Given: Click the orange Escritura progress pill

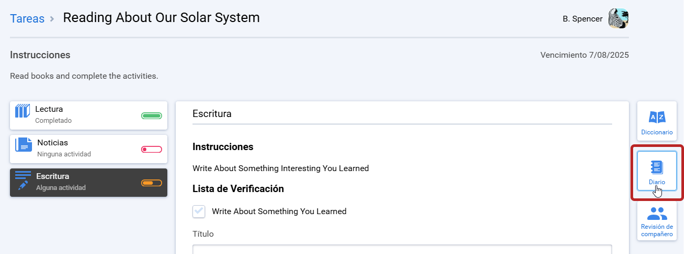Looking at the screenshot, I should (152, 183).
